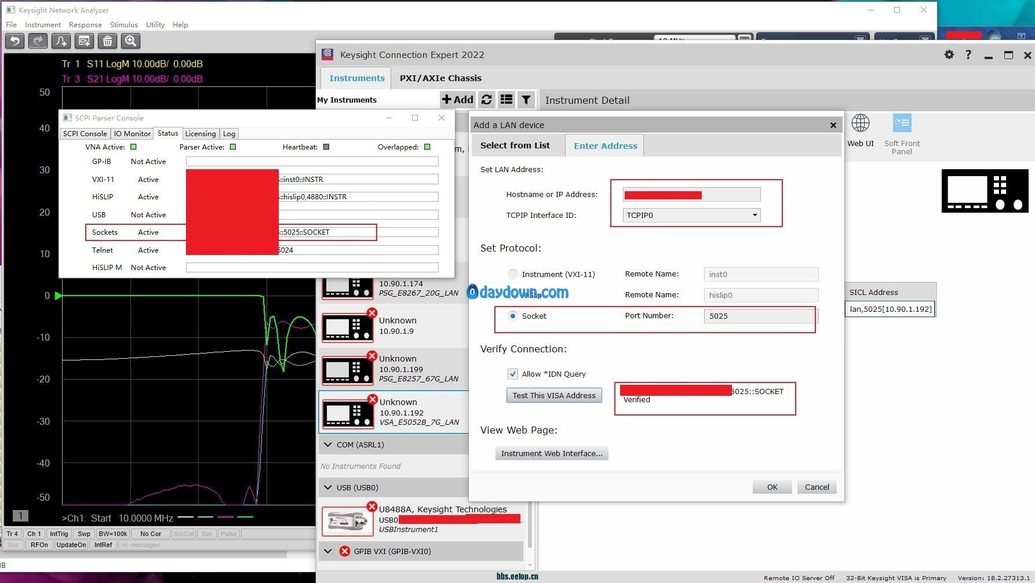1035x583 pixels.
Task: Click the window number 1 indicator on plot
Action: click(20, 516)
